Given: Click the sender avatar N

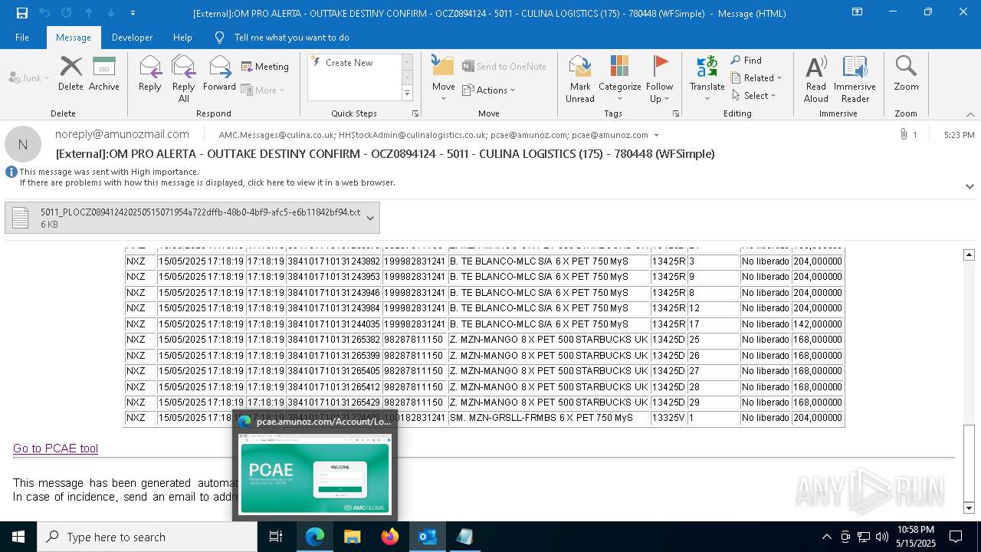Looking at the screenshot, I should (x=23, y=144).
